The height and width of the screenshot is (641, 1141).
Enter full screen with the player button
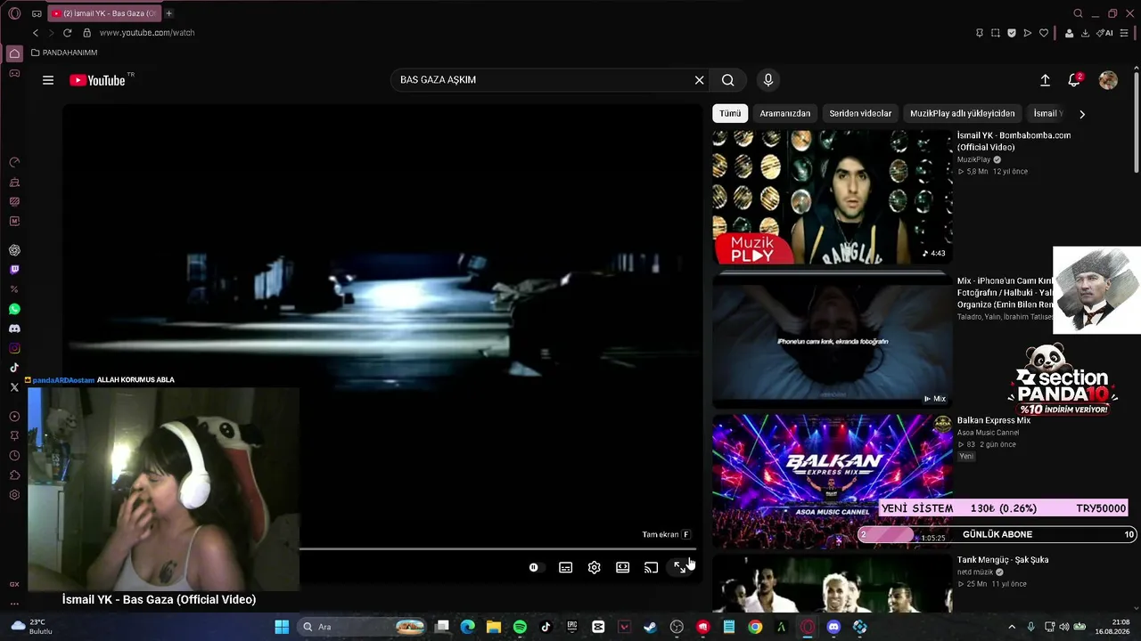(x=680, y=567)
